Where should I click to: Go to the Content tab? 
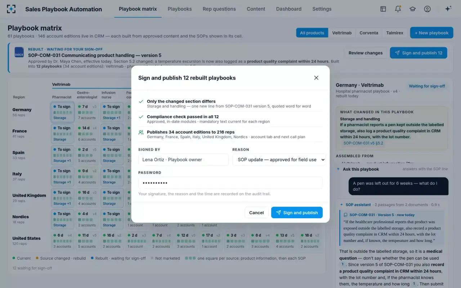256,9
